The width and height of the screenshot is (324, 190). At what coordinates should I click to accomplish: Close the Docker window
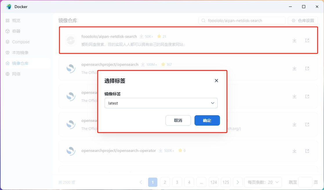pyautogui.click(x=317, y=7)
